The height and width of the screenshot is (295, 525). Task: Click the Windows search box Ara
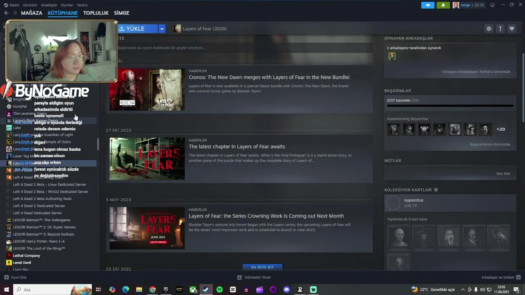53,290
